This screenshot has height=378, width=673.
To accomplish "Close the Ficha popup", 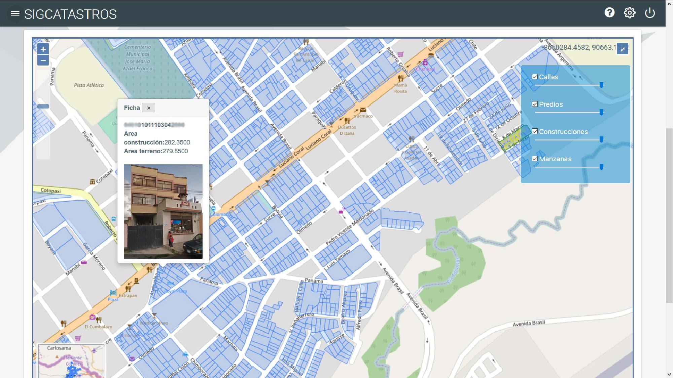I will coord(148,108).
